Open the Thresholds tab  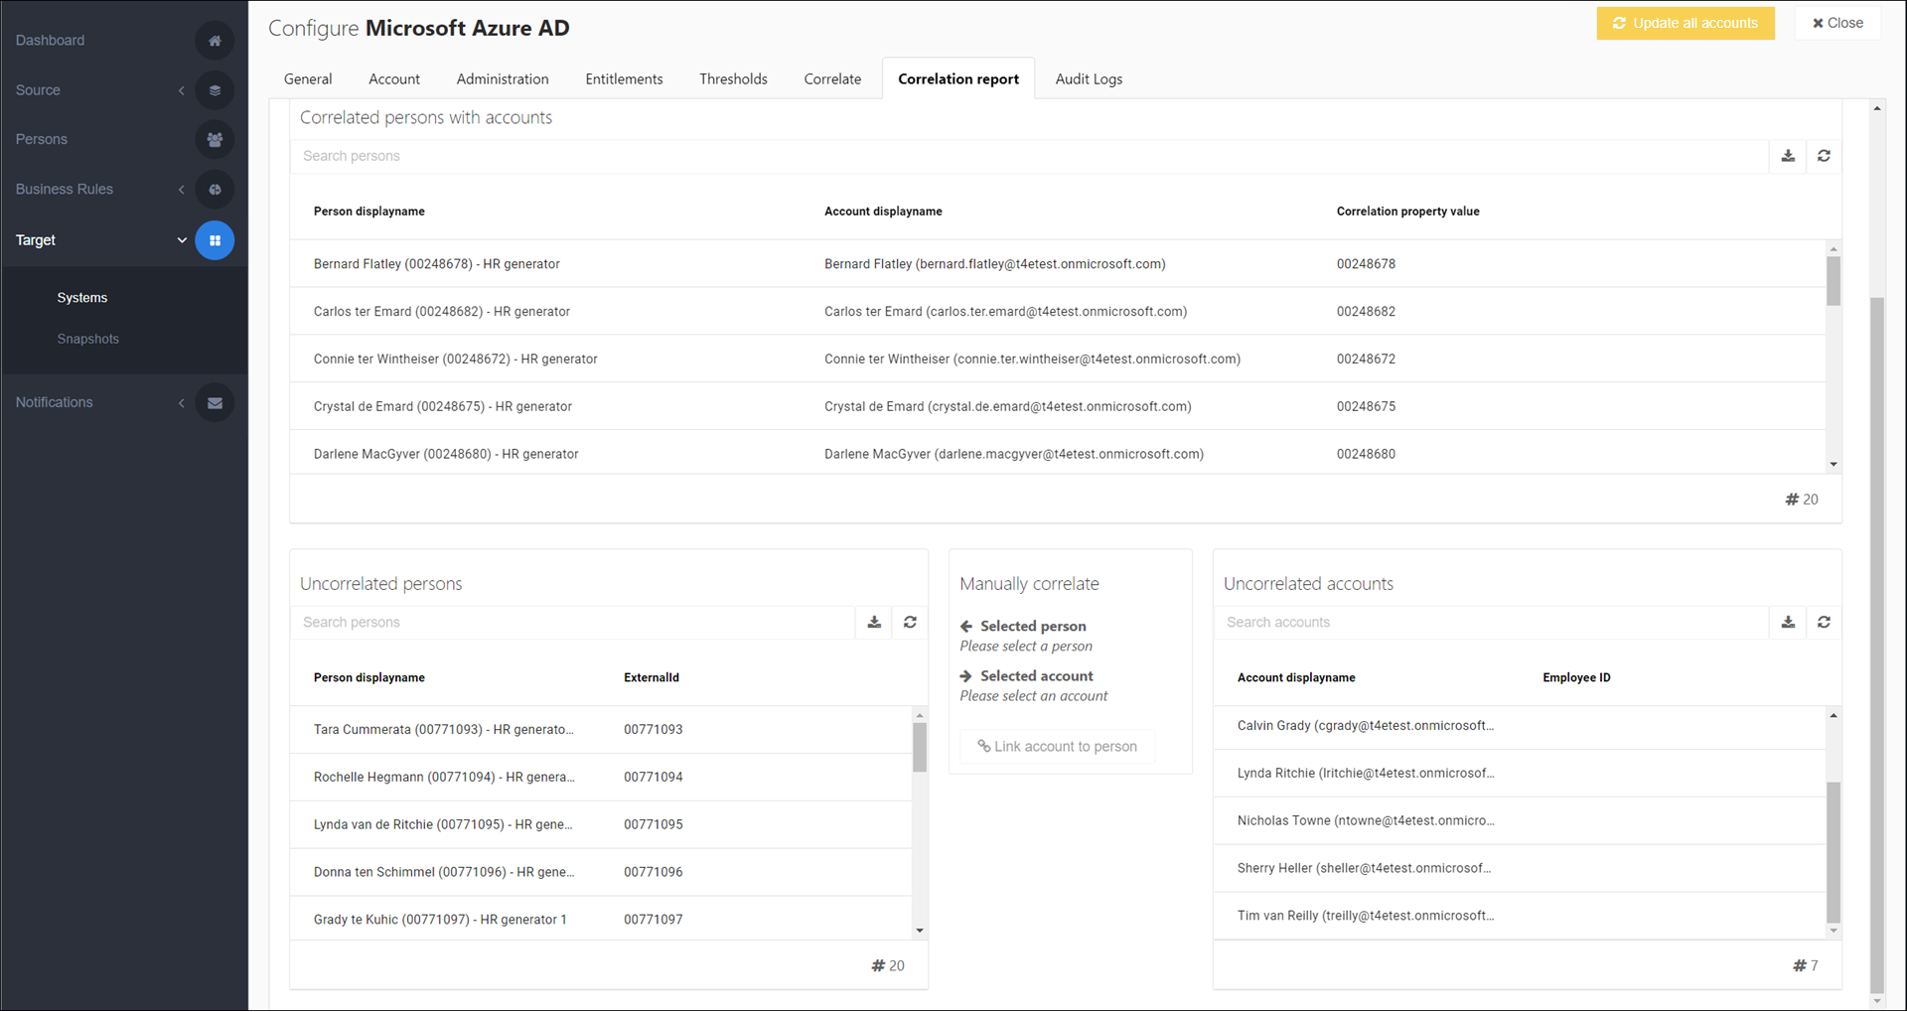tap(733, 79)
